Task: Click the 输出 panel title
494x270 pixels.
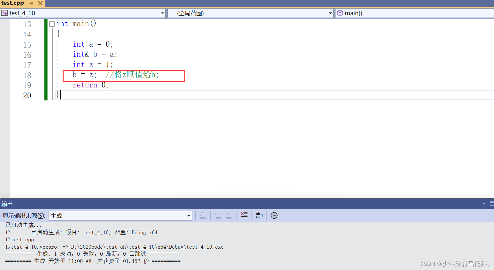Action: 7,204
